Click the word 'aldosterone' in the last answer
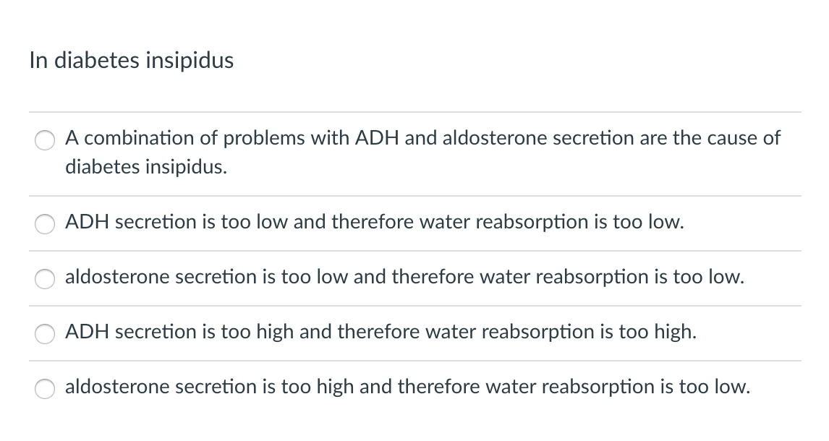The height and width of the screenshot is (441, 829). pos(117,387)
